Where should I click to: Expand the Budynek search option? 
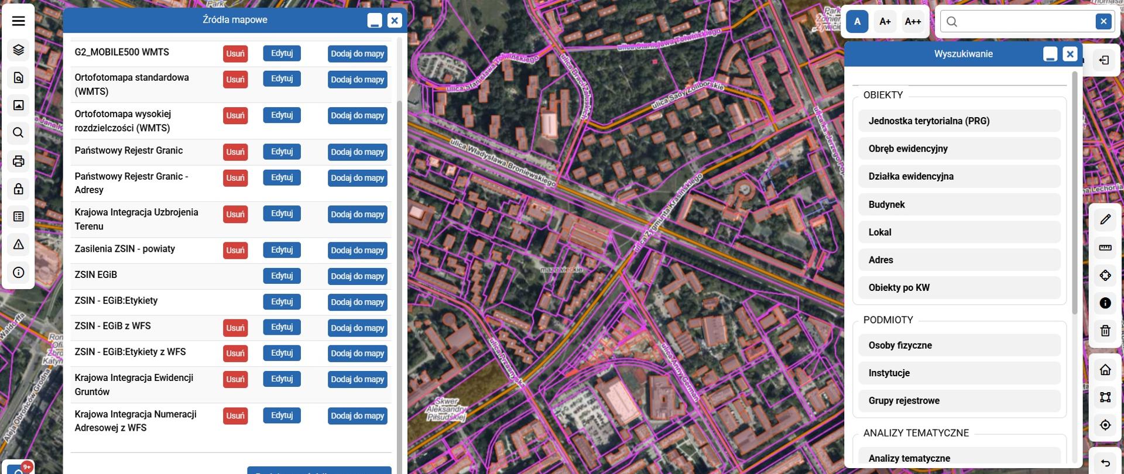(959, 204)
